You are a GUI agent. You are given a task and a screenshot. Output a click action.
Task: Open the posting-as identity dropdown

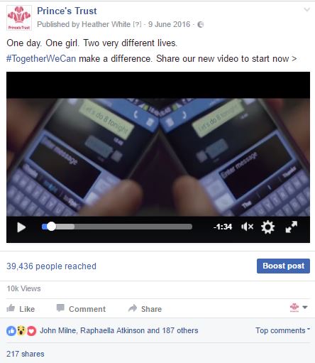pos(299,308)
